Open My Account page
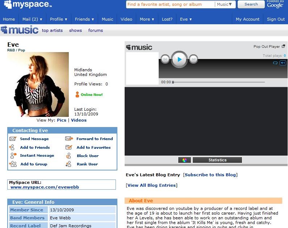The width and height of the screenshot is (288, 228). 247,19
